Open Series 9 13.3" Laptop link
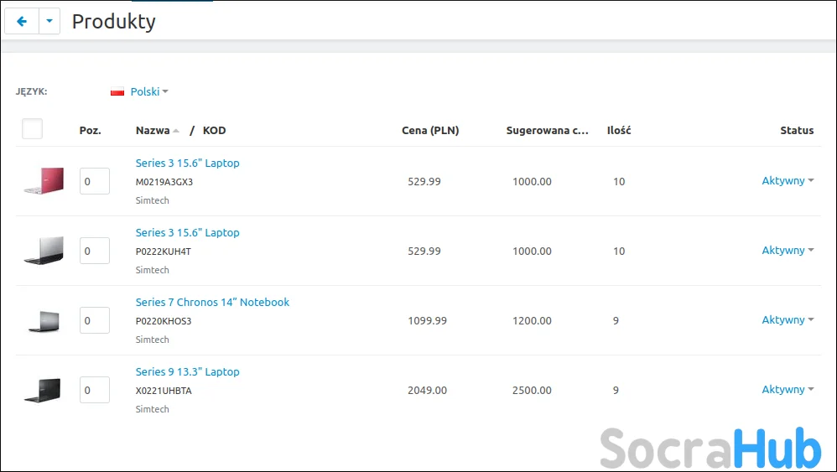The height and width of the screenshot is (472, 837). (x=187, y=371)
